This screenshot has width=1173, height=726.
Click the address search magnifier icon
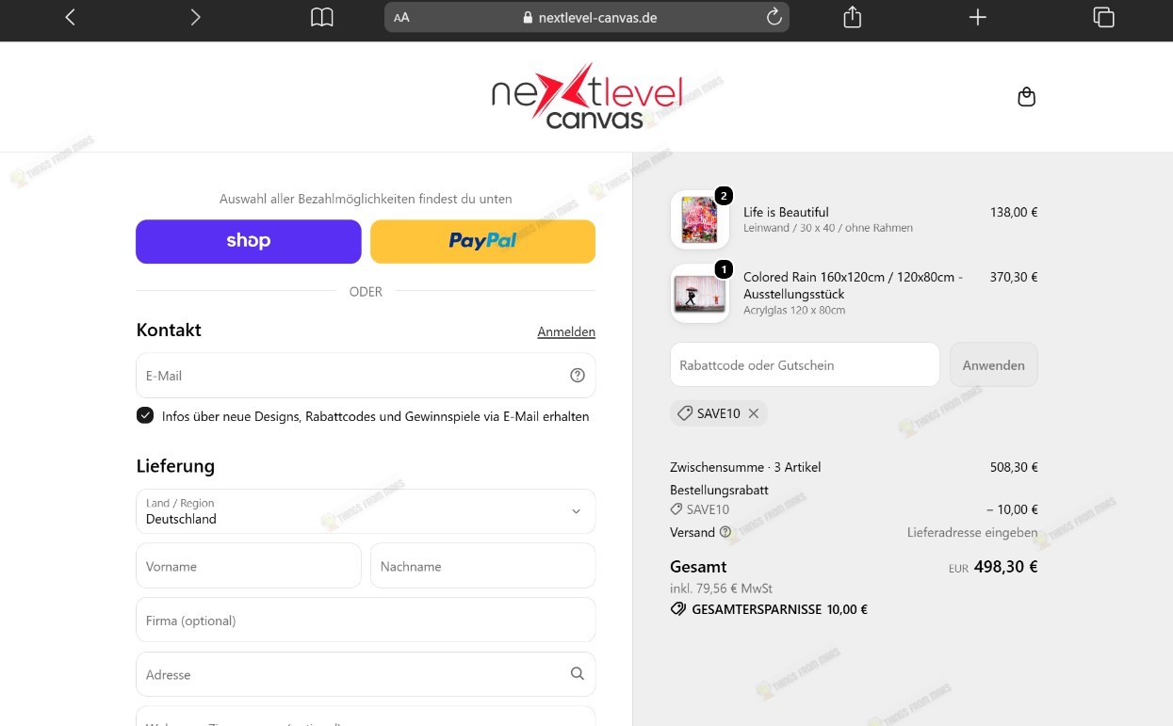(578, 674)
